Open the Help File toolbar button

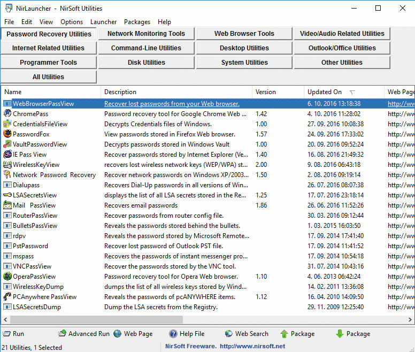click(187, 334)
